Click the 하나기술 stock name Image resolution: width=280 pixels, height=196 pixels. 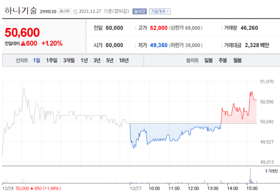(x=21, y=10)
